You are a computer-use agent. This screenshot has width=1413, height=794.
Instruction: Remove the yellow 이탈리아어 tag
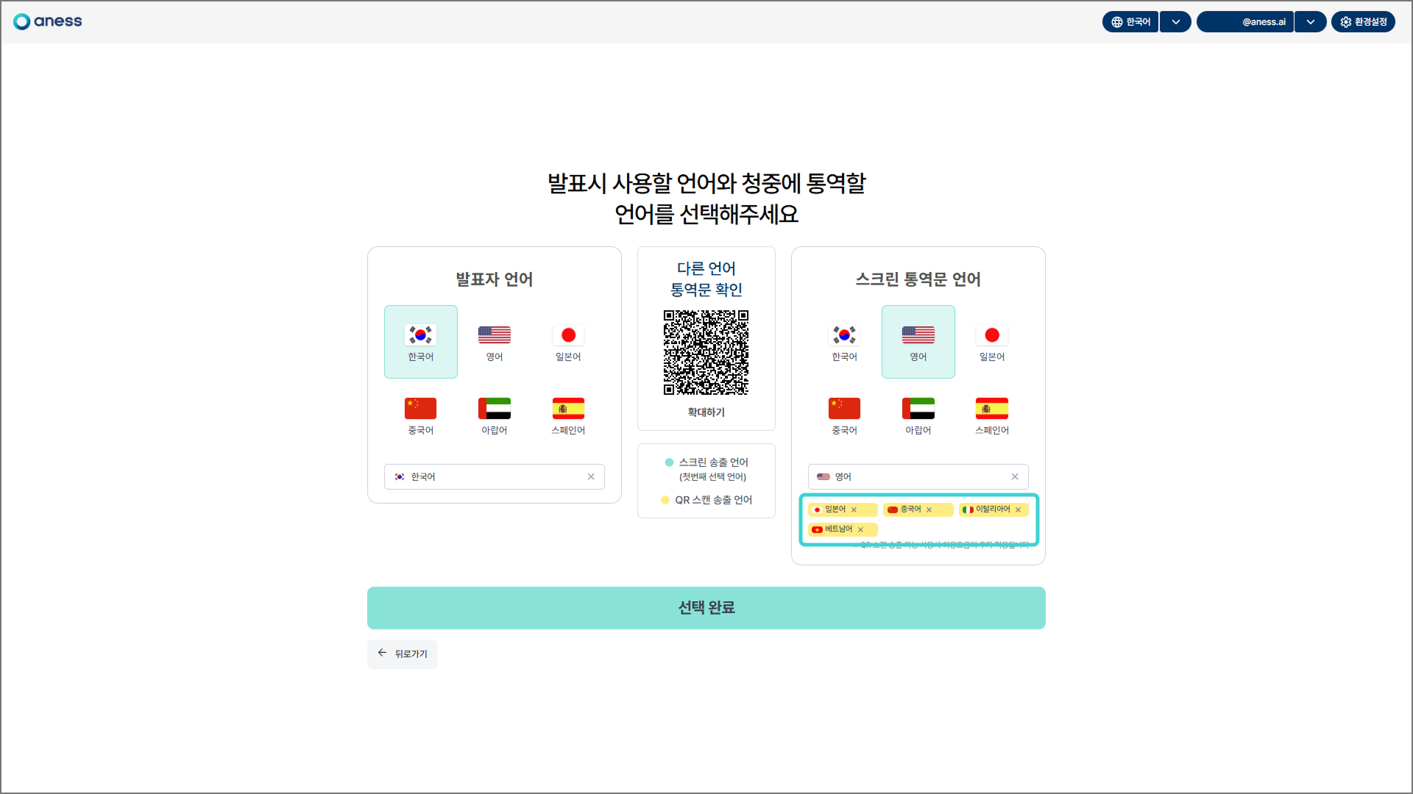pos(1018,509)
